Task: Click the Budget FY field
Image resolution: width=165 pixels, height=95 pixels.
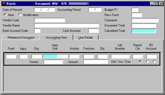Action: 135,10
